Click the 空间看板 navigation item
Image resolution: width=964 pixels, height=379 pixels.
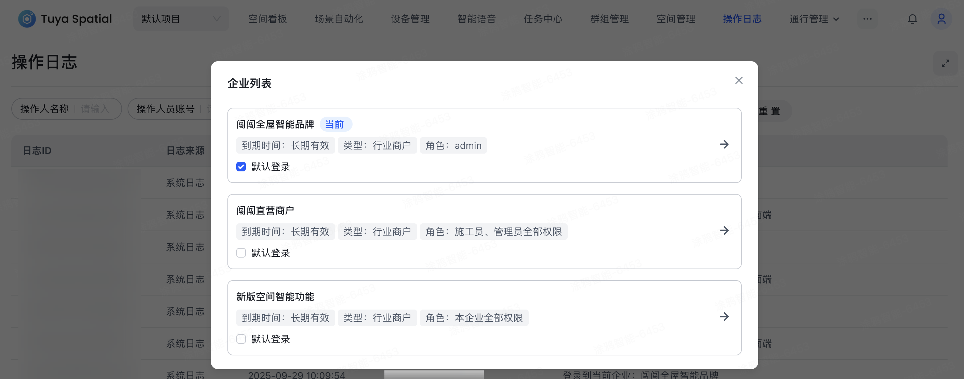267,19
